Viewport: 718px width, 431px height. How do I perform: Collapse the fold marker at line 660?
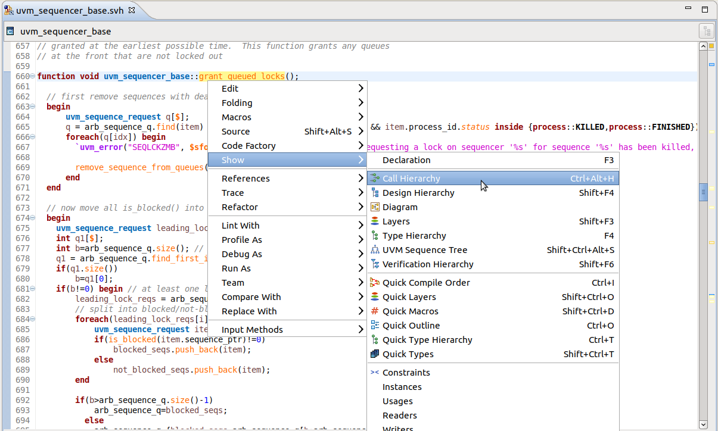[x=33, y=76]
